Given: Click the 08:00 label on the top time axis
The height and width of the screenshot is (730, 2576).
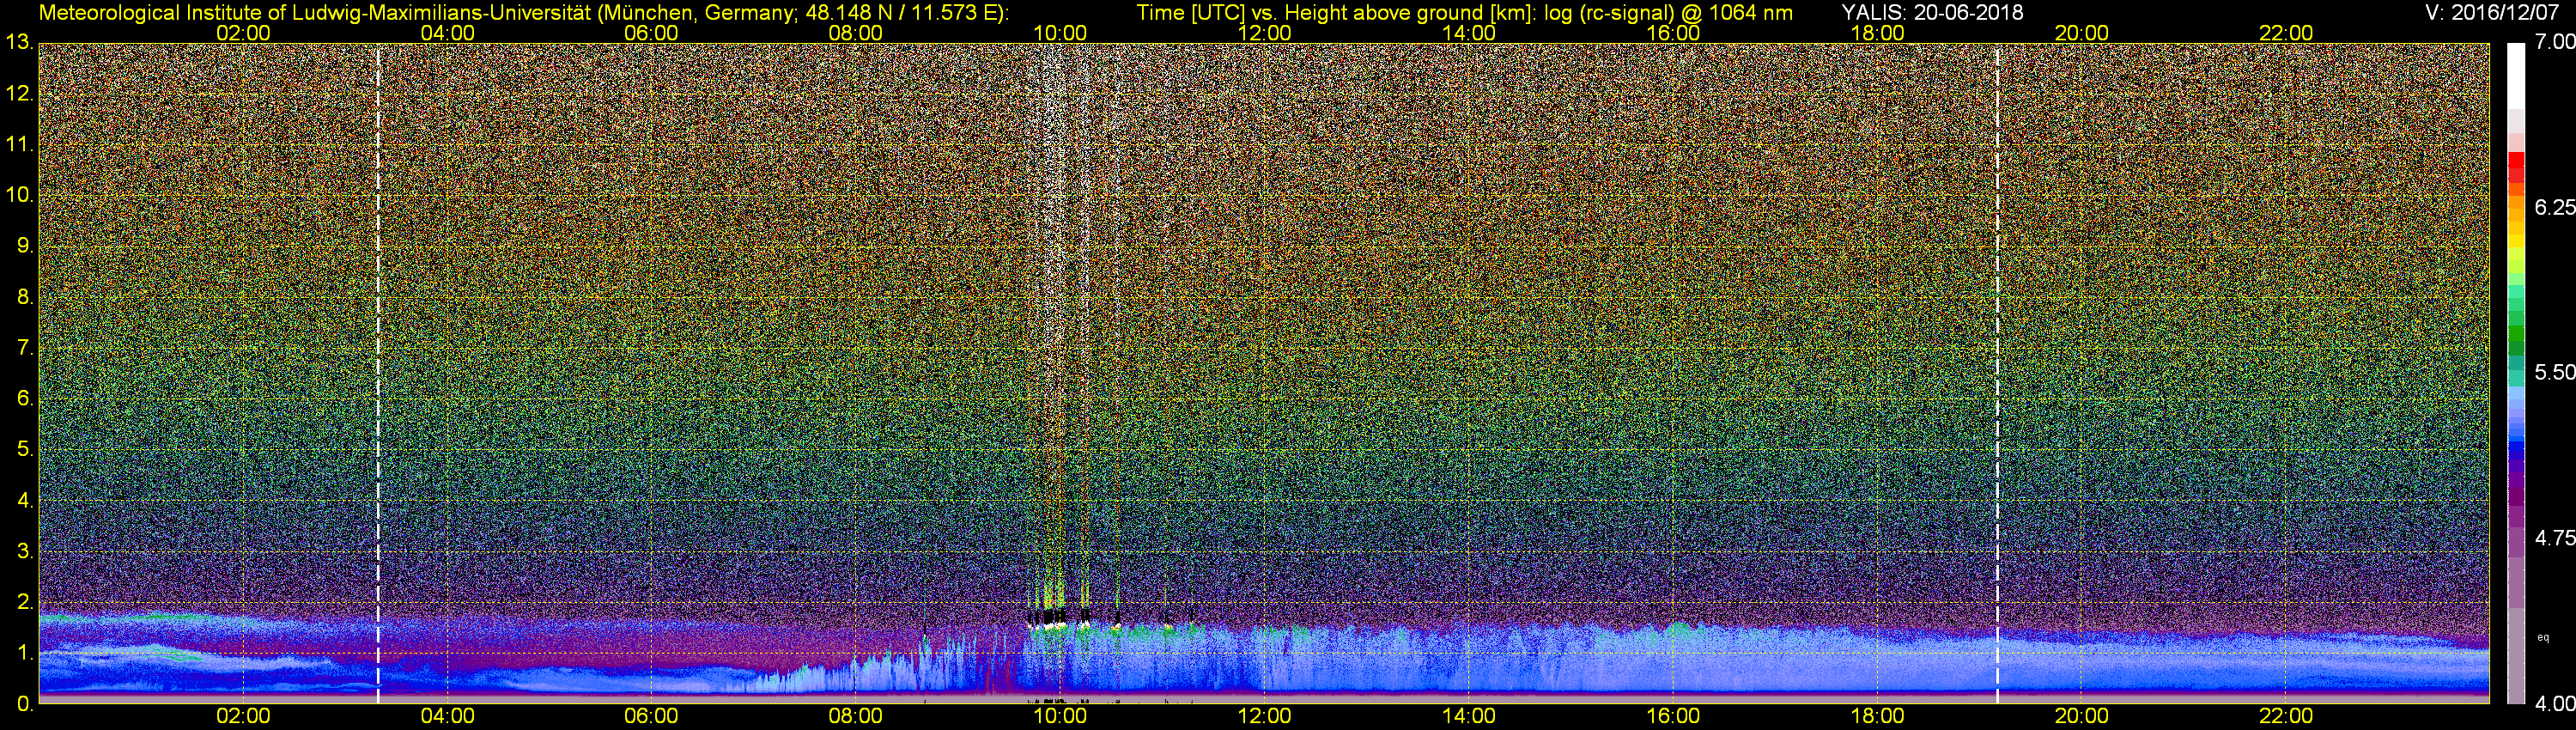Looking at the screenshot, I should click(x=856, y=33).
